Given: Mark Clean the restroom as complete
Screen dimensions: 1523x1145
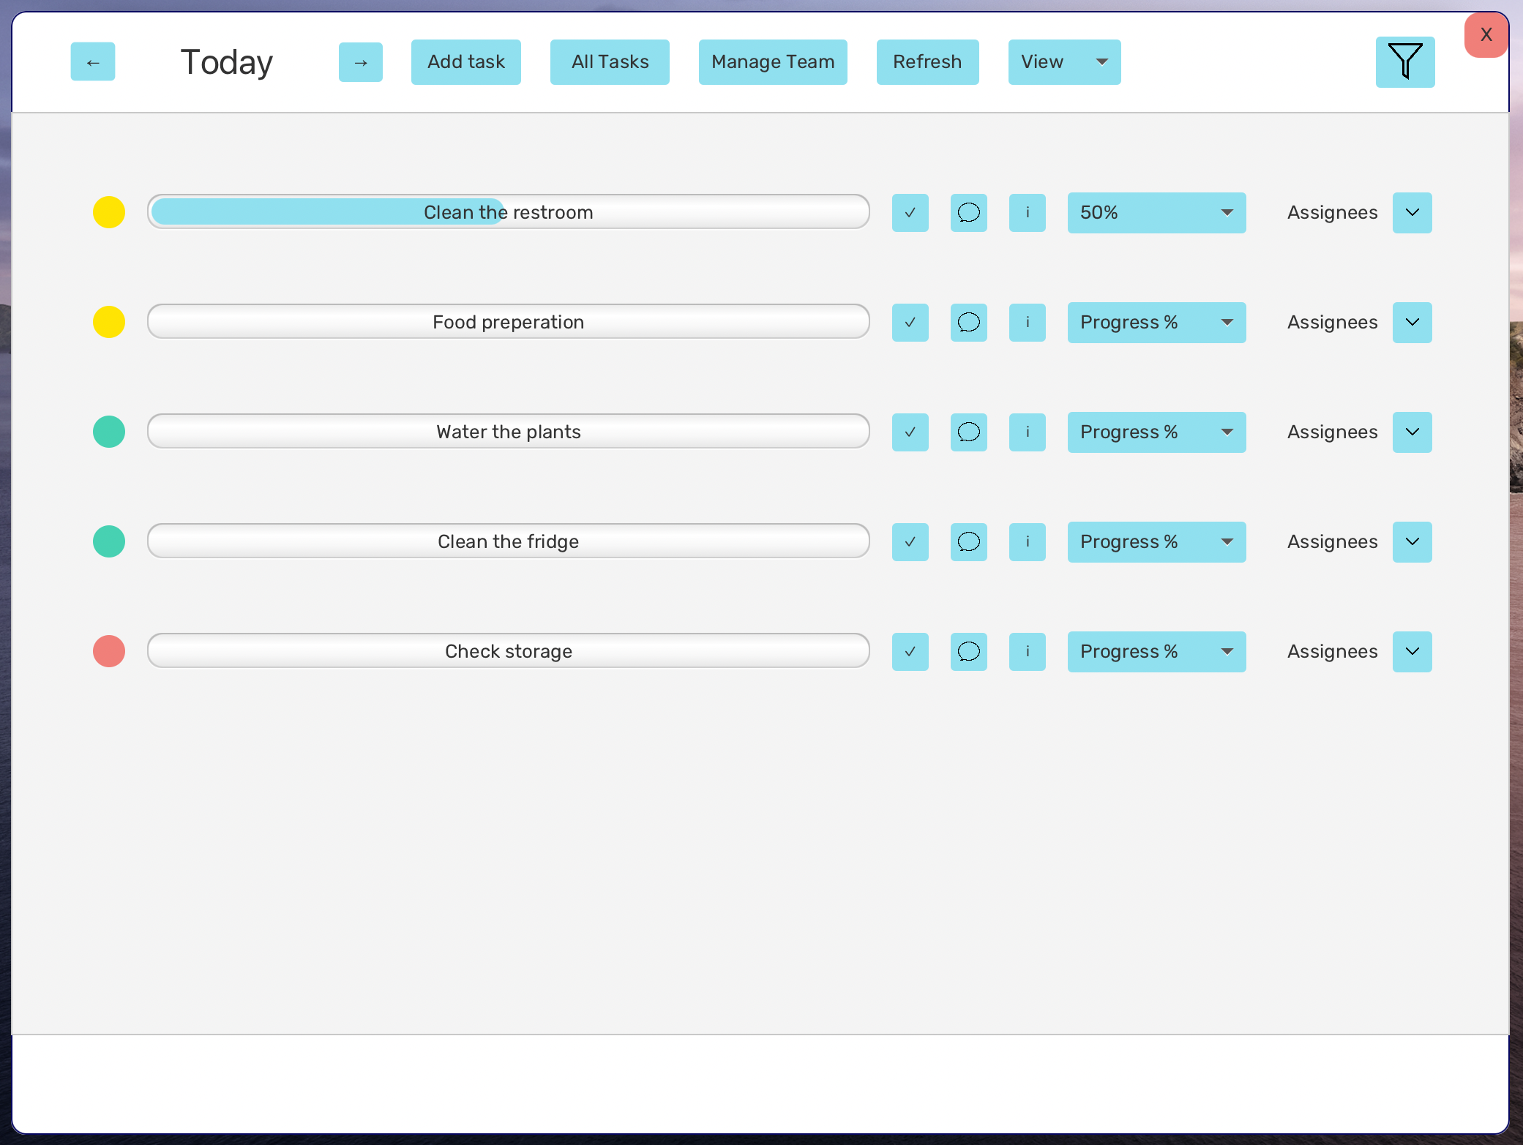Looking at the screenshot, I should pyautogui.click(x=910, y=213).
